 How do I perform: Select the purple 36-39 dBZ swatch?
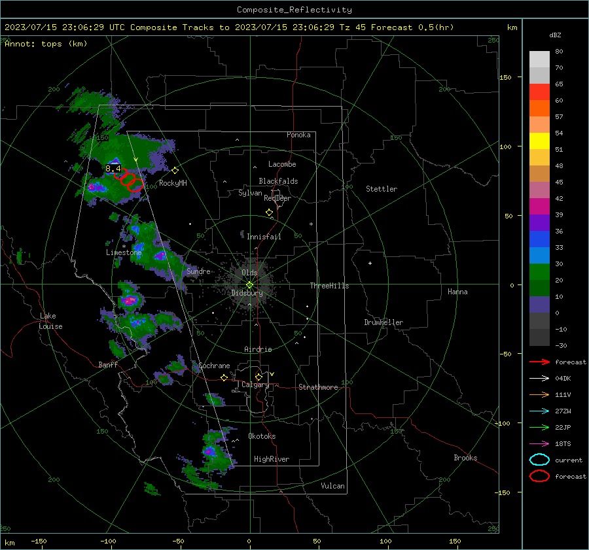click(539, 222)
